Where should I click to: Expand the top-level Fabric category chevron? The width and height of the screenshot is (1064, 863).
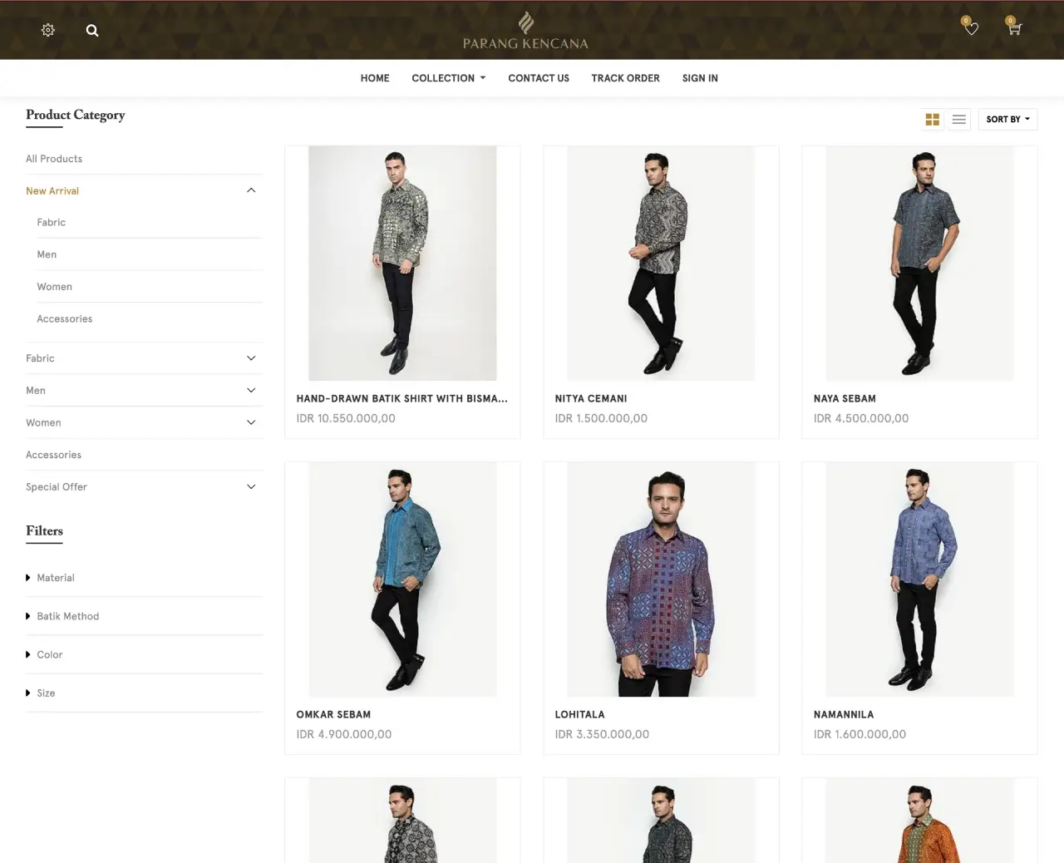(251, 358)
